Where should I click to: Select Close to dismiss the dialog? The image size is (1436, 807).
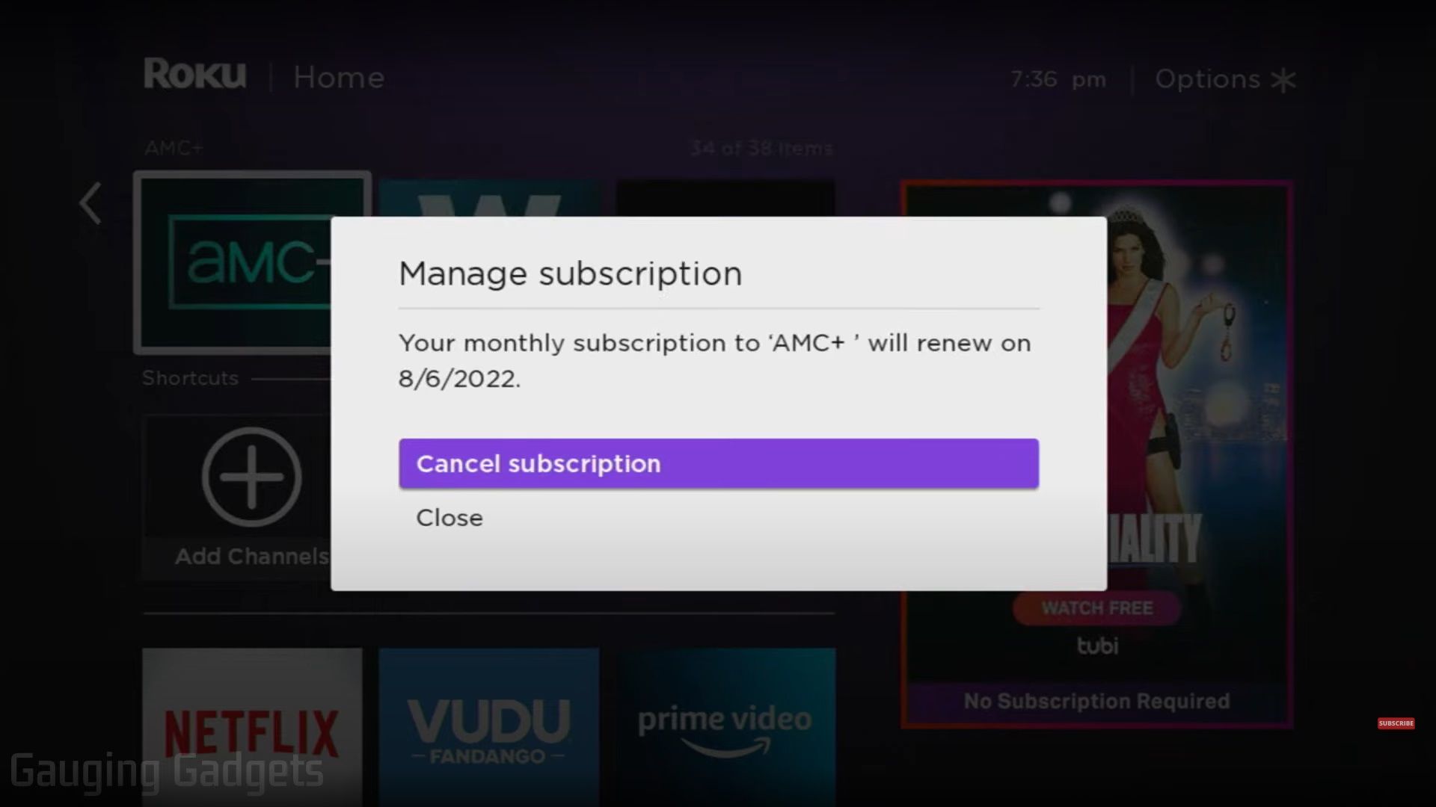[449, 517]
